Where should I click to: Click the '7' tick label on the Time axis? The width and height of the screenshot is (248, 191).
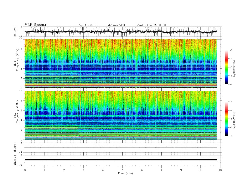tap(162, 170)
